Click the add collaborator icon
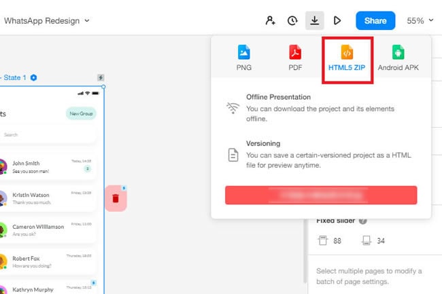The width and height of the screenshot is (442, 294). (x=271, y=20)
